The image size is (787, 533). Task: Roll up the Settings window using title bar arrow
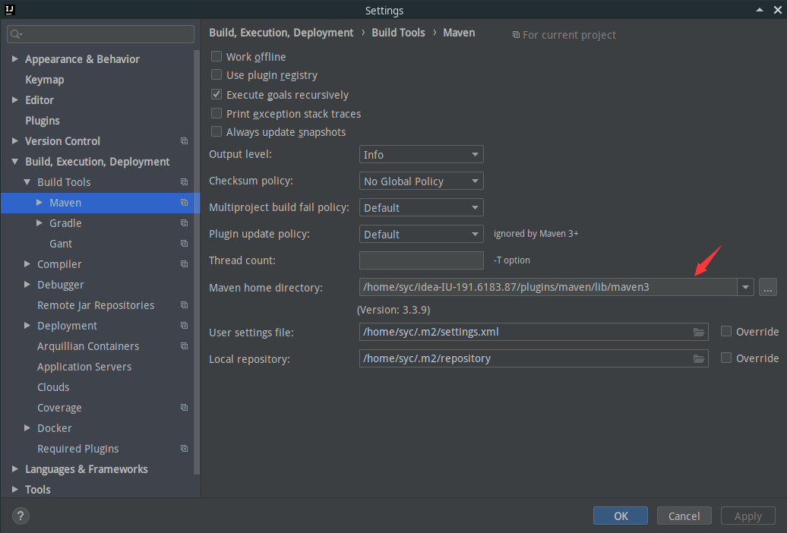[760, 10]
